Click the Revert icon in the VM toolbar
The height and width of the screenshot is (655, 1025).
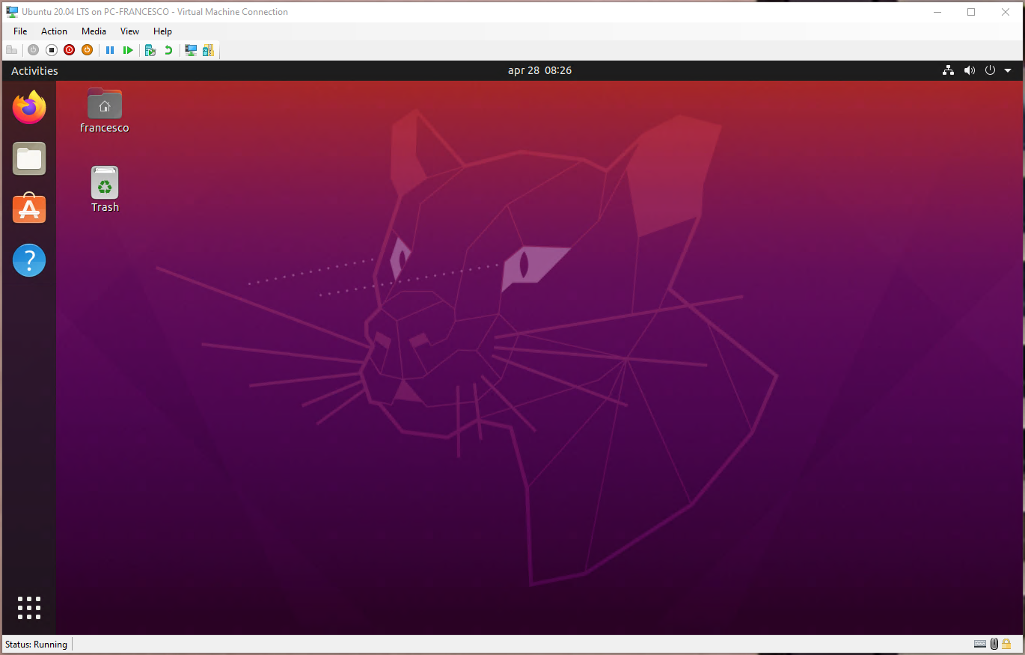pos(166,49)
